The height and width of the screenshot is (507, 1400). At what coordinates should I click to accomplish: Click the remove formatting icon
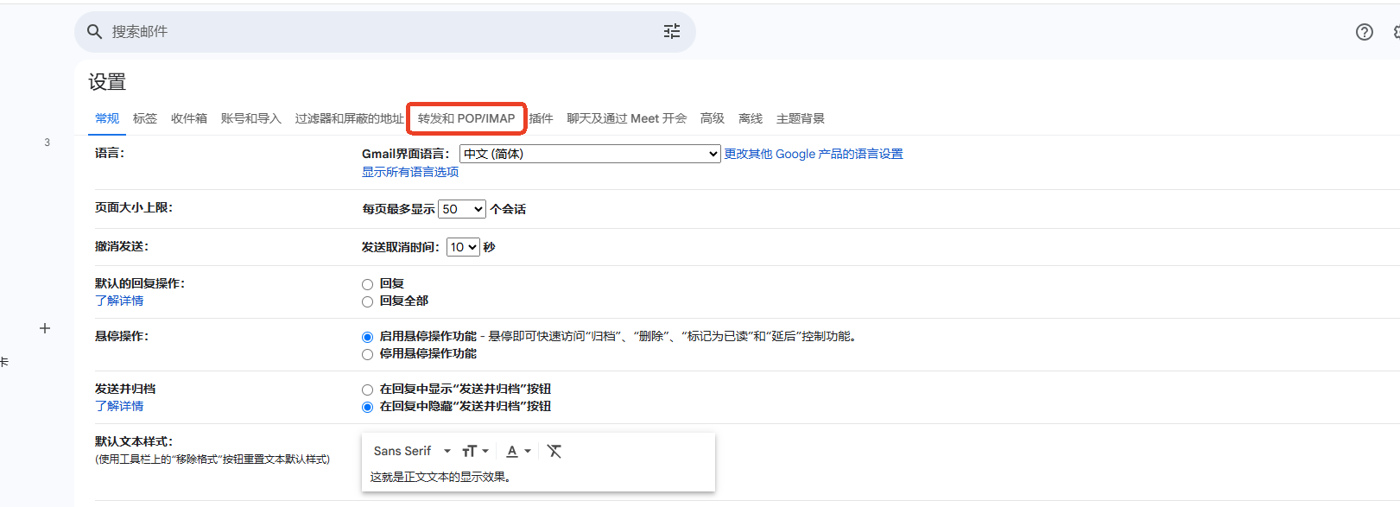[554, 451]
